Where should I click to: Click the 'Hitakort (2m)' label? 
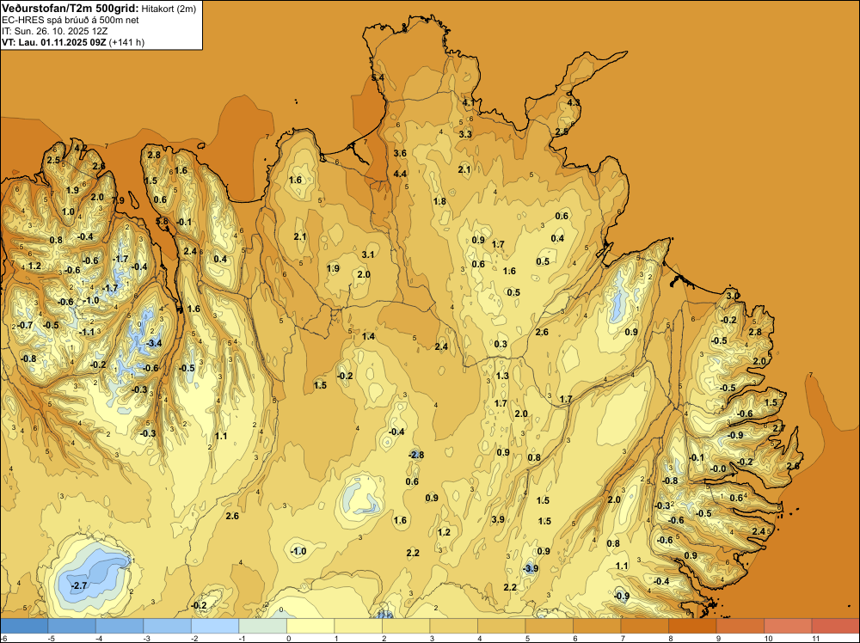(169, 9)
